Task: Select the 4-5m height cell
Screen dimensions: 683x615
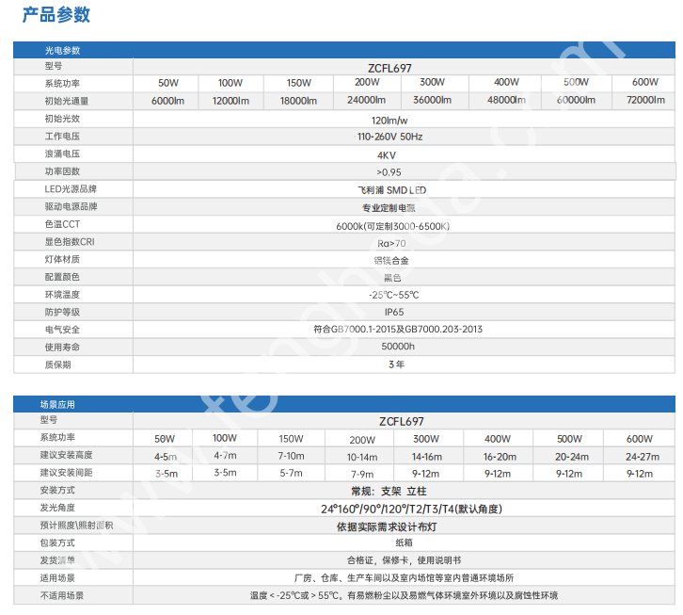Action: [166, 457]
